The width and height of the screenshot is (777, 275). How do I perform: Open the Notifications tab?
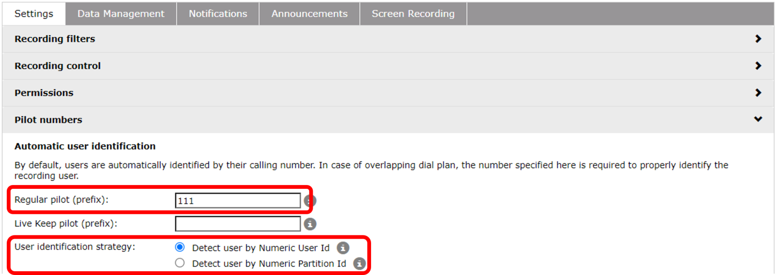pos(218,14)
